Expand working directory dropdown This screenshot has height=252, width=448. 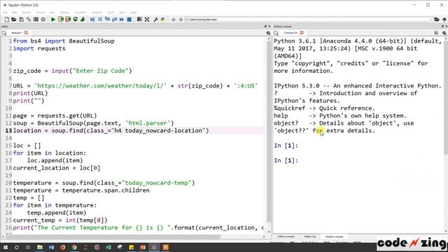(x=431, y=20)
